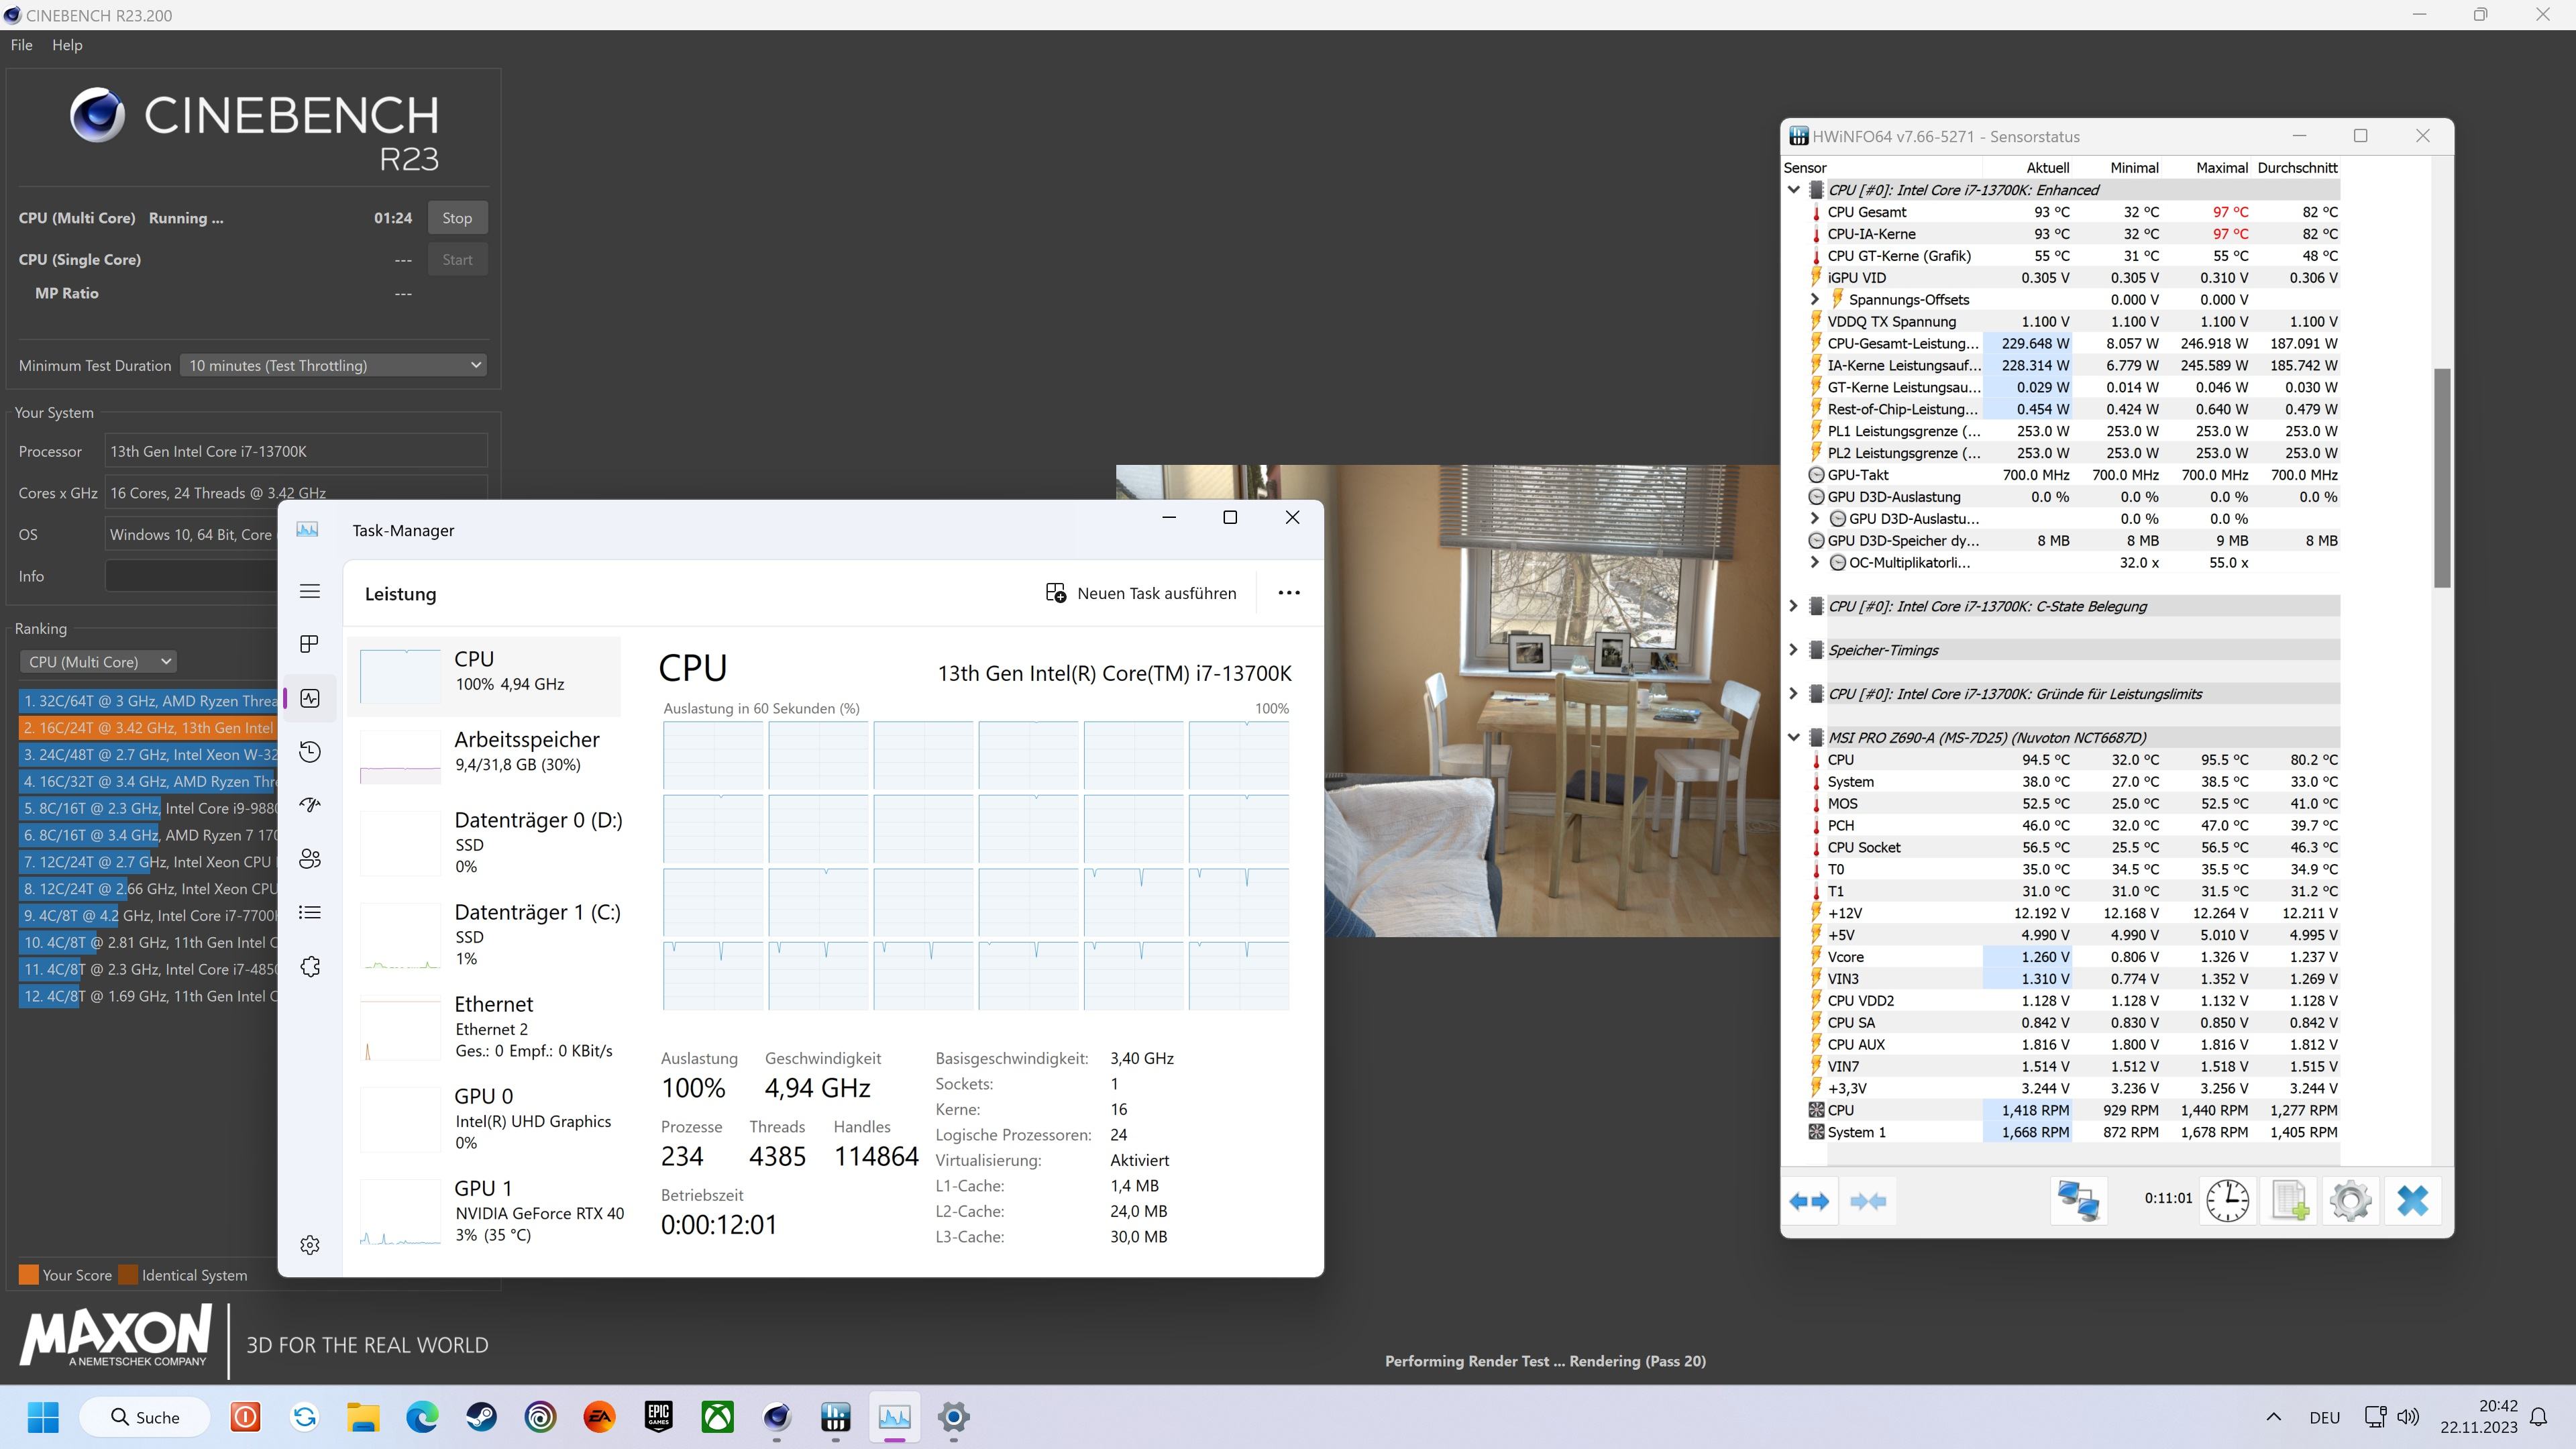This screenshot has height=1449, width=2576.
Task: Select the CPU performance item in Task Manager
Action: click(x=484, y=676)
